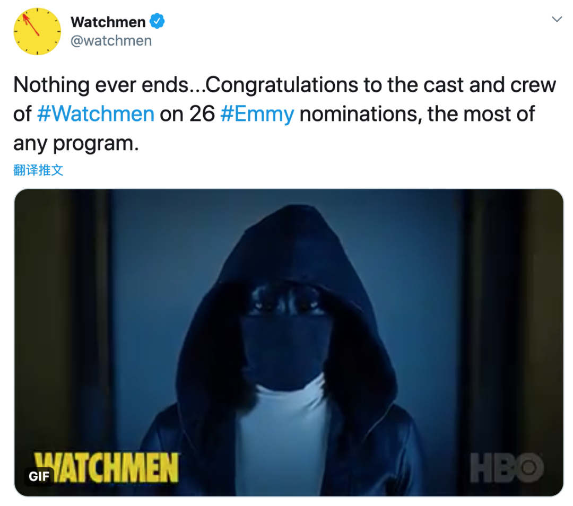Visit the @watchmen handle link
This screenshot has height=506, width=573.
click(111, 40)
